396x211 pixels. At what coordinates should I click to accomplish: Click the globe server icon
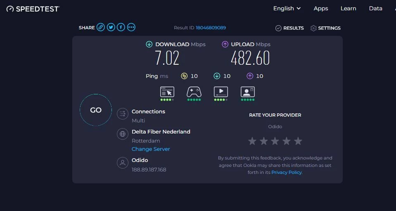123,134
